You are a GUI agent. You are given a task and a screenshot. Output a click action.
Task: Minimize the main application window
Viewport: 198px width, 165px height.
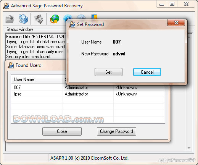[x=162, y=4]
